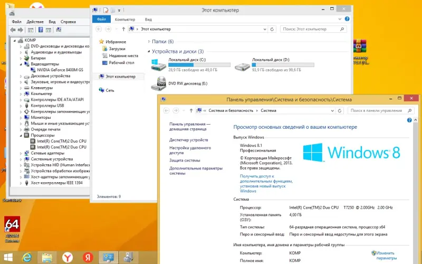422x264 pixels.
Task: Refresh the Система control panel window
Action: point(340,111)
